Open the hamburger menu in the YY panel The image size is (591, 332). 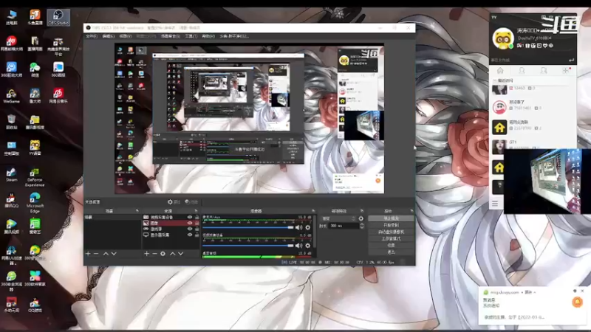point(495,204)
